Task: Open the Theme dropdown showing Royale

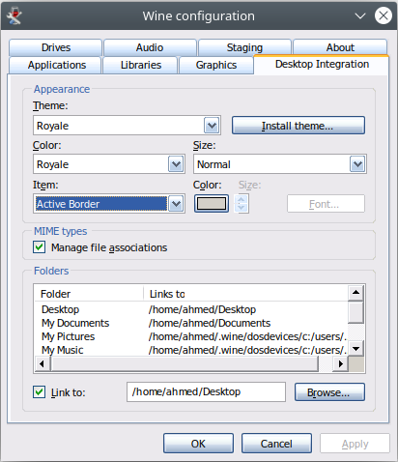Action: tap(127, 126)
